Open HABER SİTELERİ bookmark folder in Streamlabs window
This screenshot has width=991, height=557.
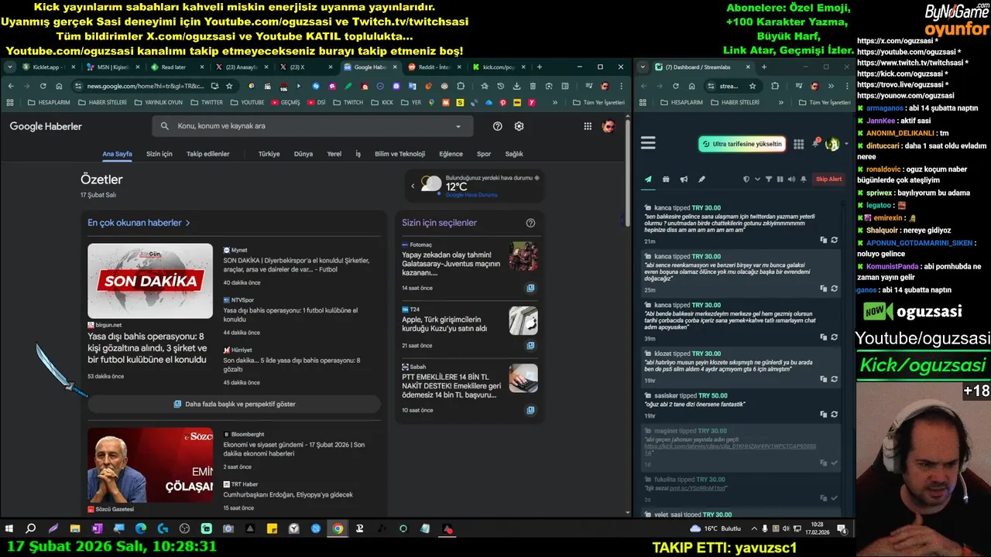coord(736,102)
